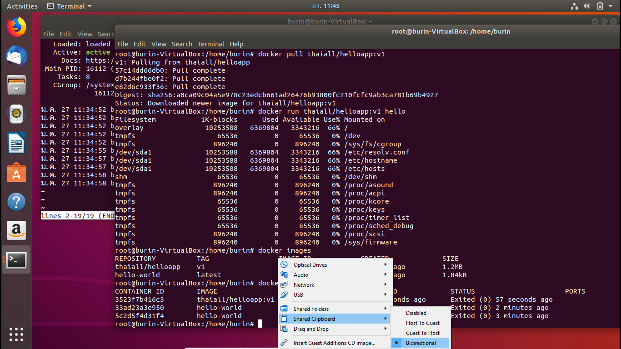
Task: Set shared clipboard to Disabled
Action: click(x=416, y=313)
